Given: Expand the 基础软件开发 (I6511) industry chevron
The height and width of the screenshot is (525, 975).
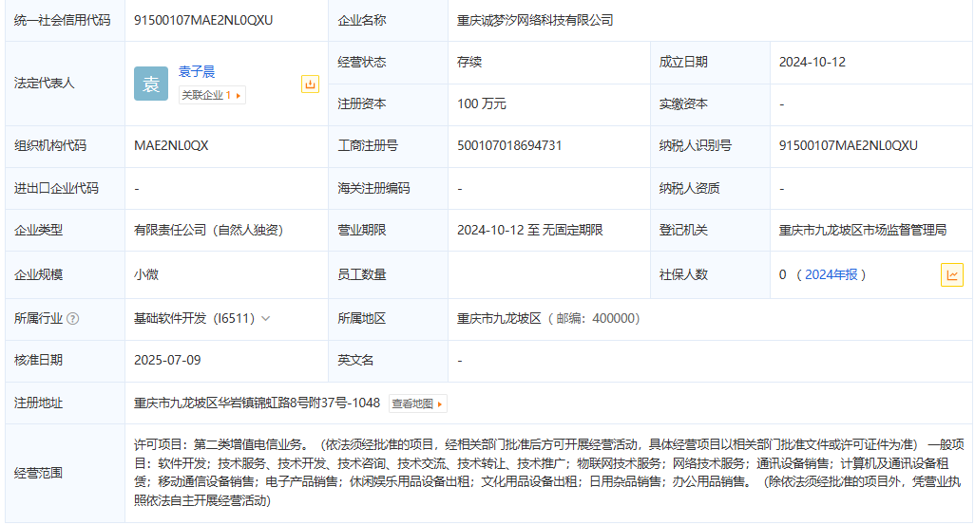Looking at the screenshot, I should click(x=265, y=319).
